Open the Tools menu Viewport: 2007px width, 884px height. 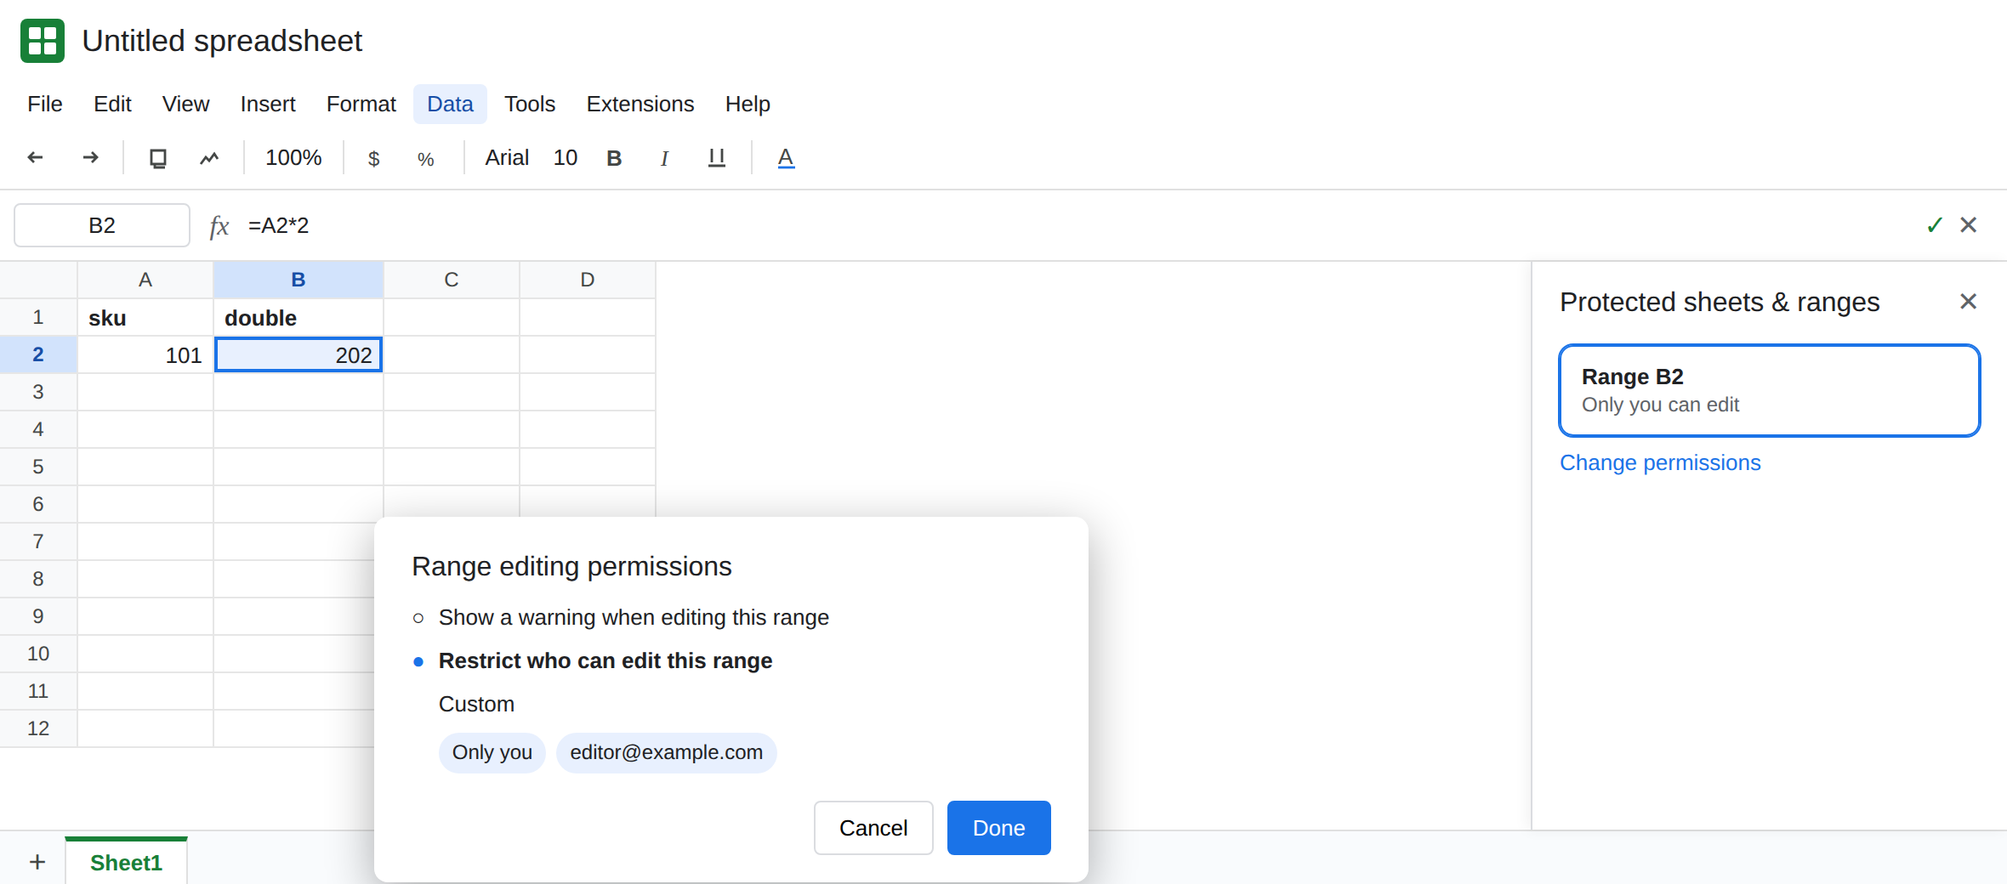pos(530,104)
